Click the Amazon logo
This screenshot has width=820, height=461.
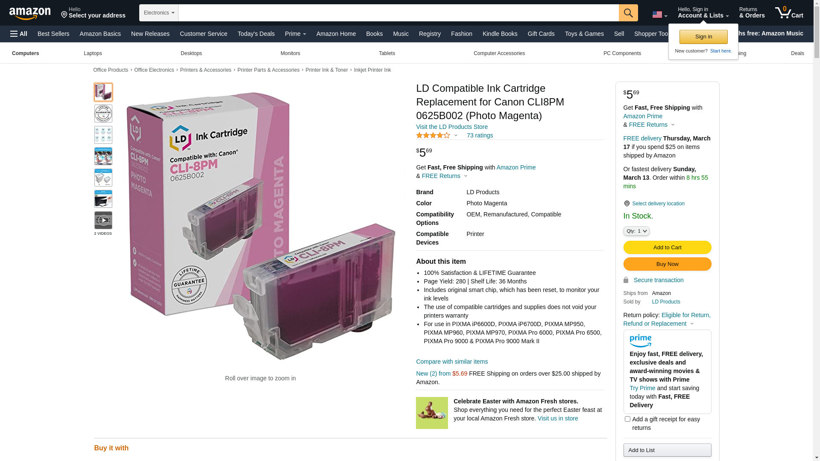[x=30, y=14]
